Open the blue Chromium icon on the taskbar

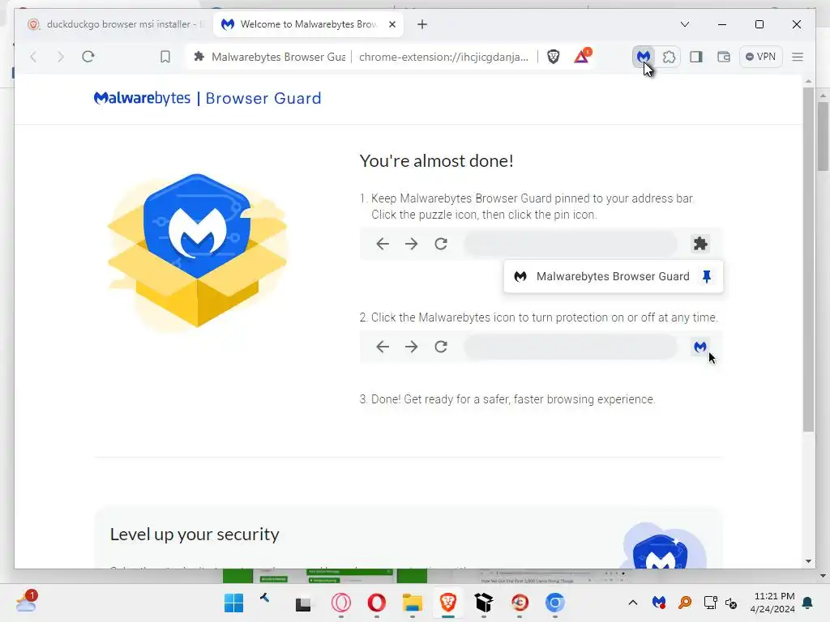554,603
